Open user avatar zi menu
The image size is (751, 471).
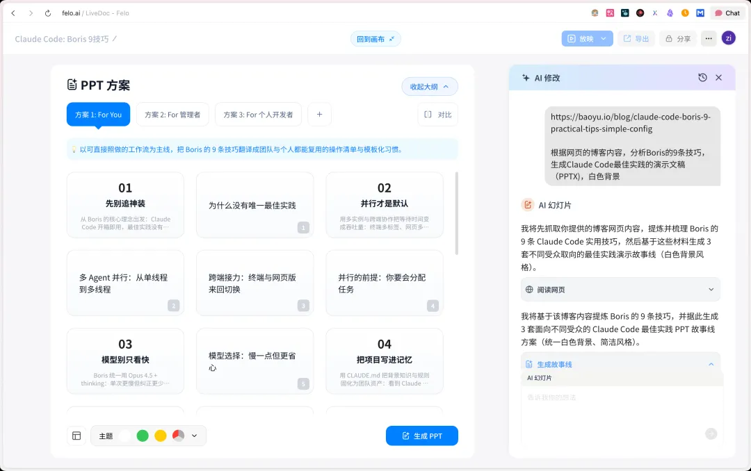click(729, 38)
